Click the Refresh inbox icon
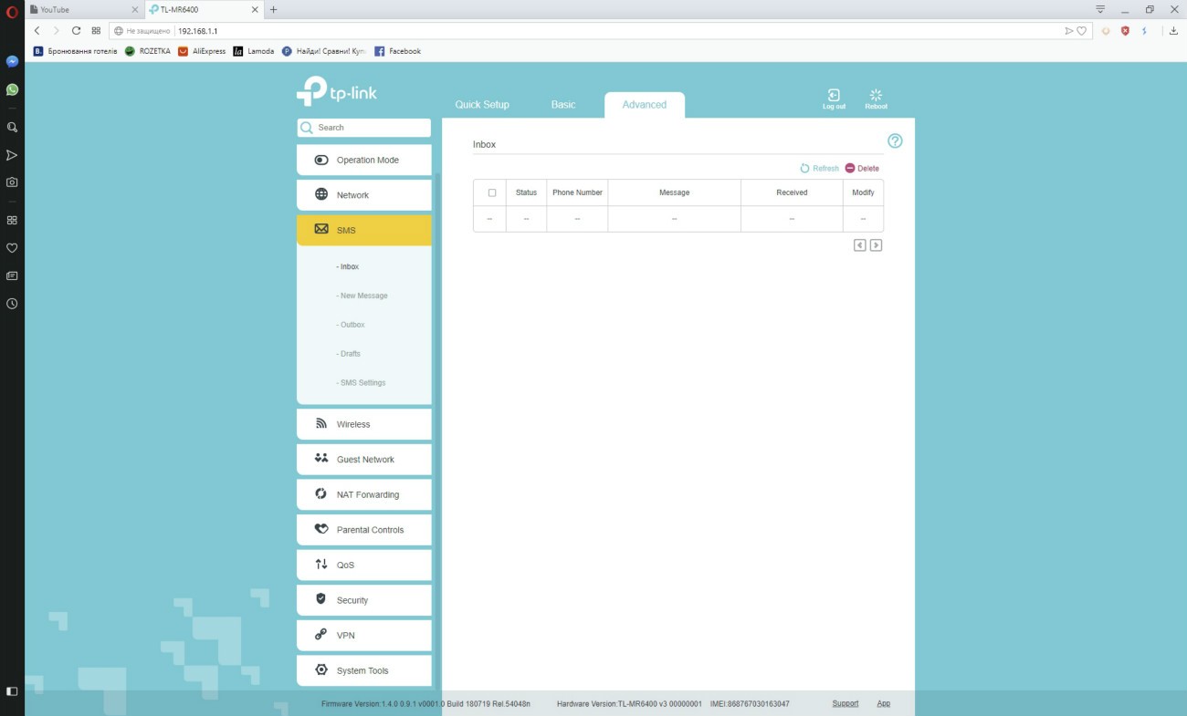The image size is (1187, 716). click(x=804, y=169)
